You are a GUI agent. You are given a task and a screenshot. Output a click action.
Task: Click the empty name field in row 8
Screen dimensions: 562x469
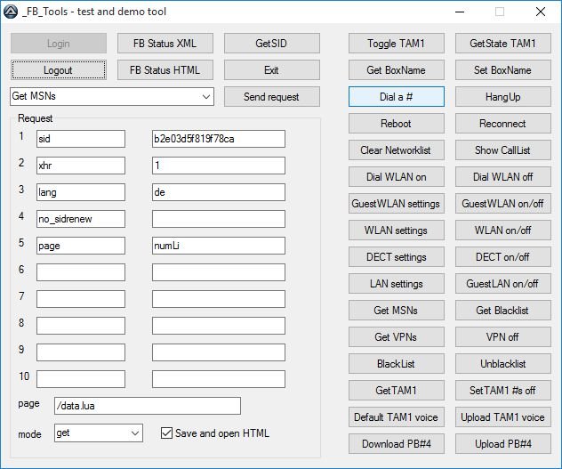(81, 326)
